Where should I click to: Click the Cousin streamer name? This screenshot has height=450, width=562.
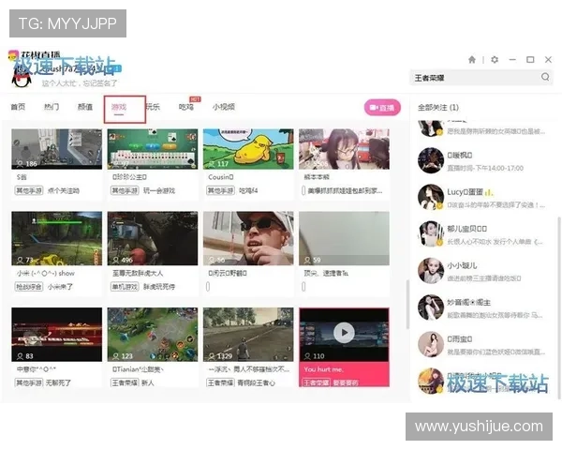221,177
